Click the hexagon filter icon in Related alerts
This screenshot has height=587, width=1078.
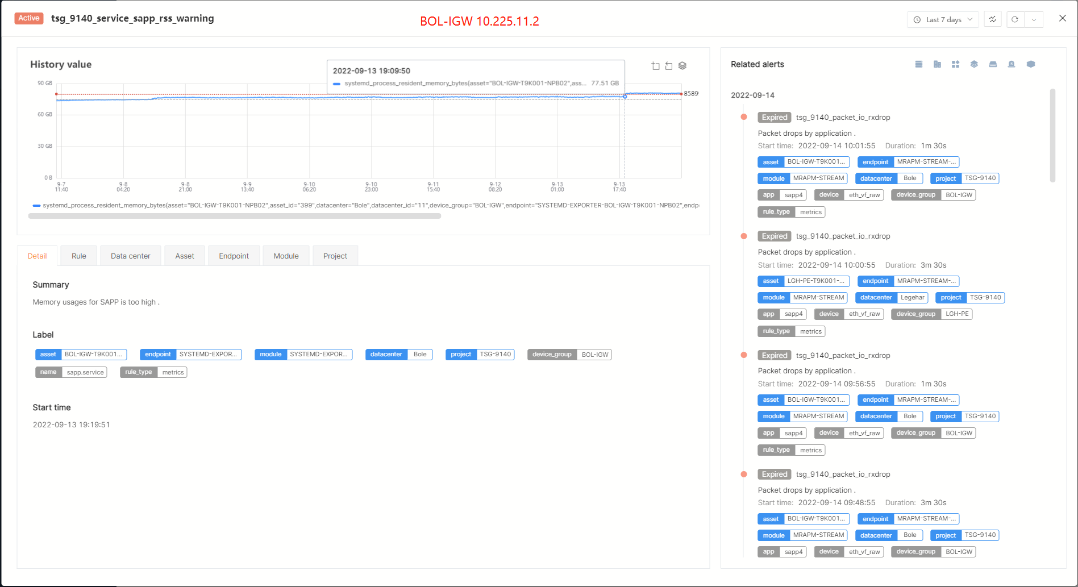coord(1031,64)
